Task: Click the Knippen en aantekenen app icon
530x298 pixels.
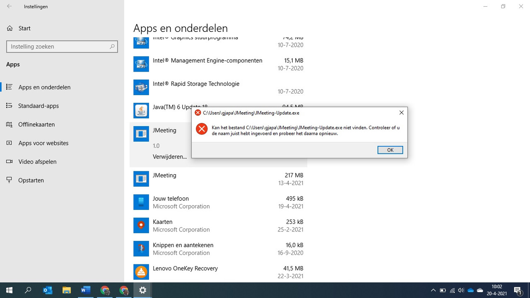Action: 141,248
